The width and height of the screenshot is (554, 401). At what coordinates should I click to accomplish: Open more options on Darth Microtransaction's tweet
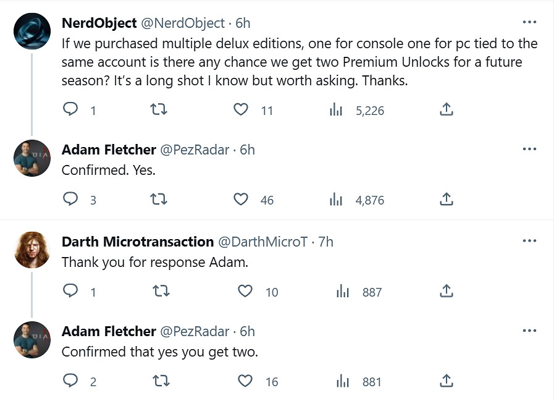pos(529,241)
